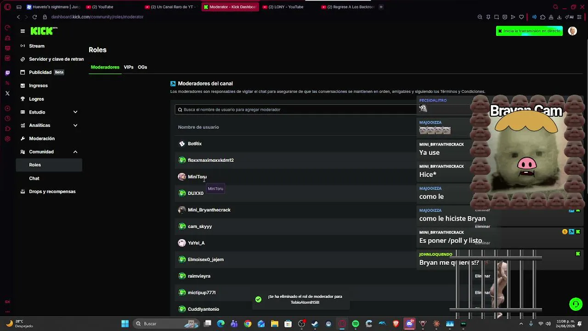Viewport: 588px width, 331px height.
Task: Switch to the VIPs tab
Action: tap(129, 67)
